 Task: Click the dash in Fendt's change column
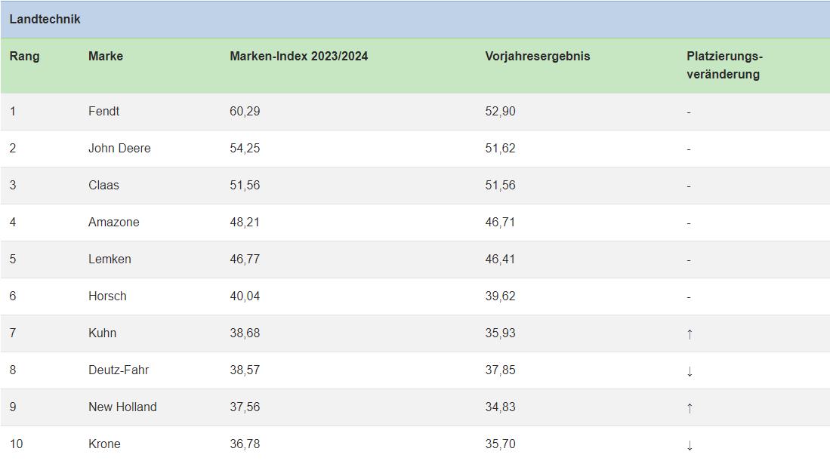689,112
